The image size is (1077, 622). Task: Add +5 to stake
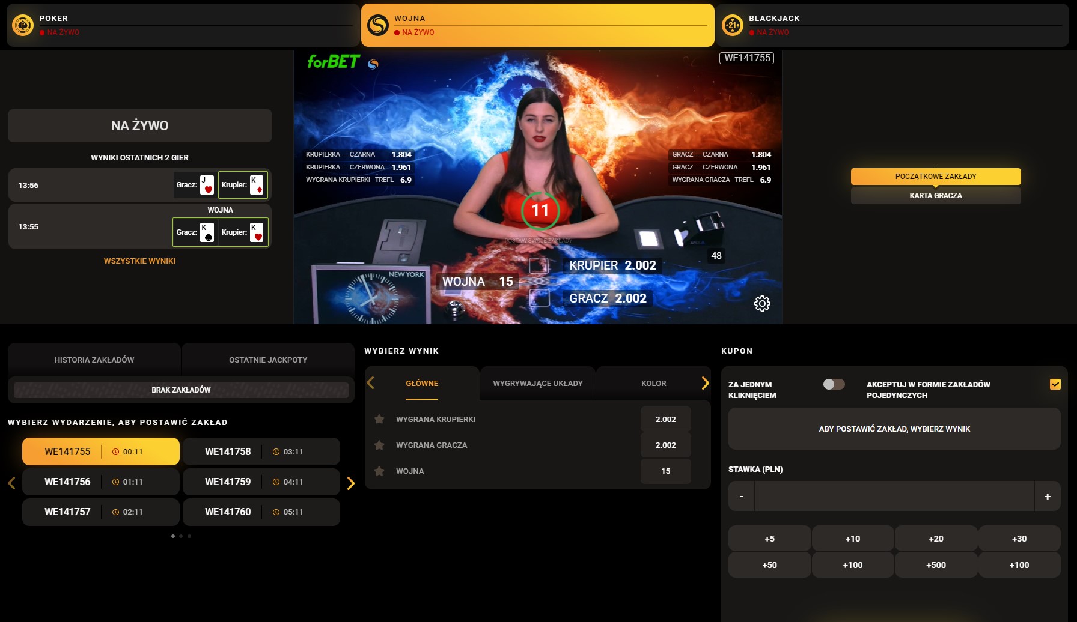(770, 539)
